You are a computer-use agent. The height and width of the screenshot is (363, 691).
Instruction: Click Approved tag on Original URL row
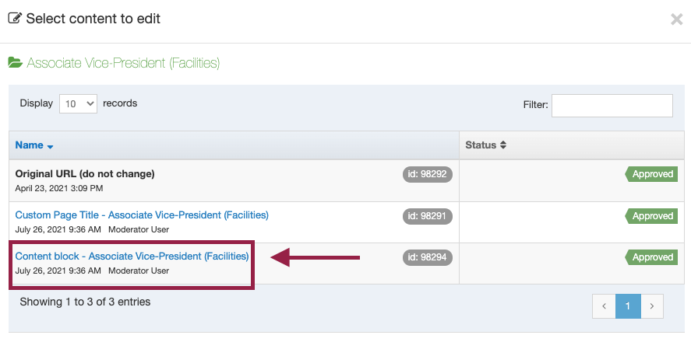(x=651, y=174)
